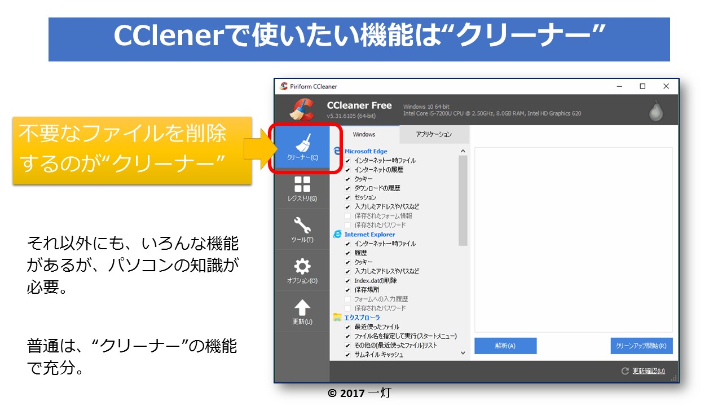The image size is (722, 406).
Task: Click the CCleaner title bar app icon
Action: coord(284,86)
